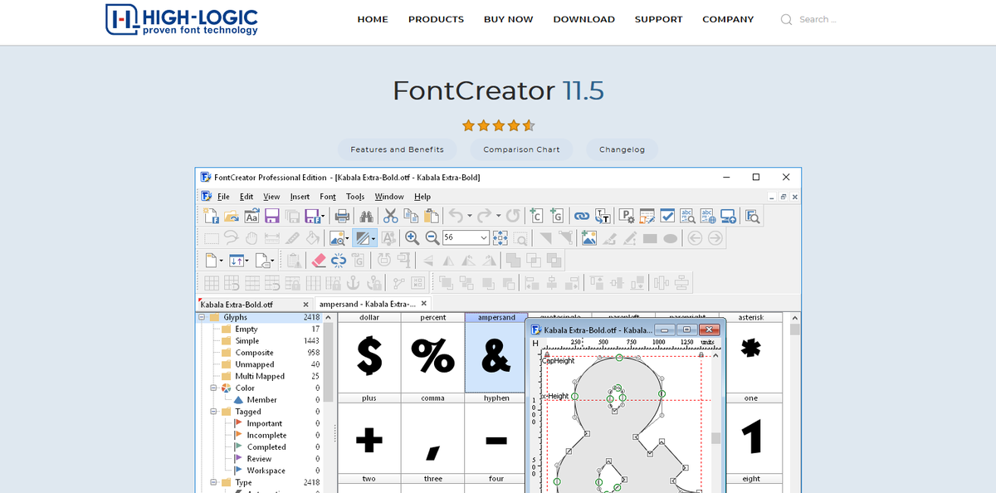Collapse the Glyphs tree node
This screenshot has height=493, width=996.
coord(202,318)
